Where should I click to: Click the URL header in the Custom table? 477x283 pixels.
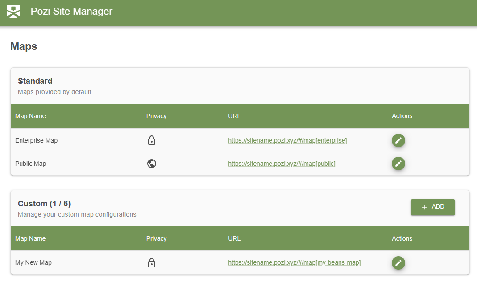[234, 238]
